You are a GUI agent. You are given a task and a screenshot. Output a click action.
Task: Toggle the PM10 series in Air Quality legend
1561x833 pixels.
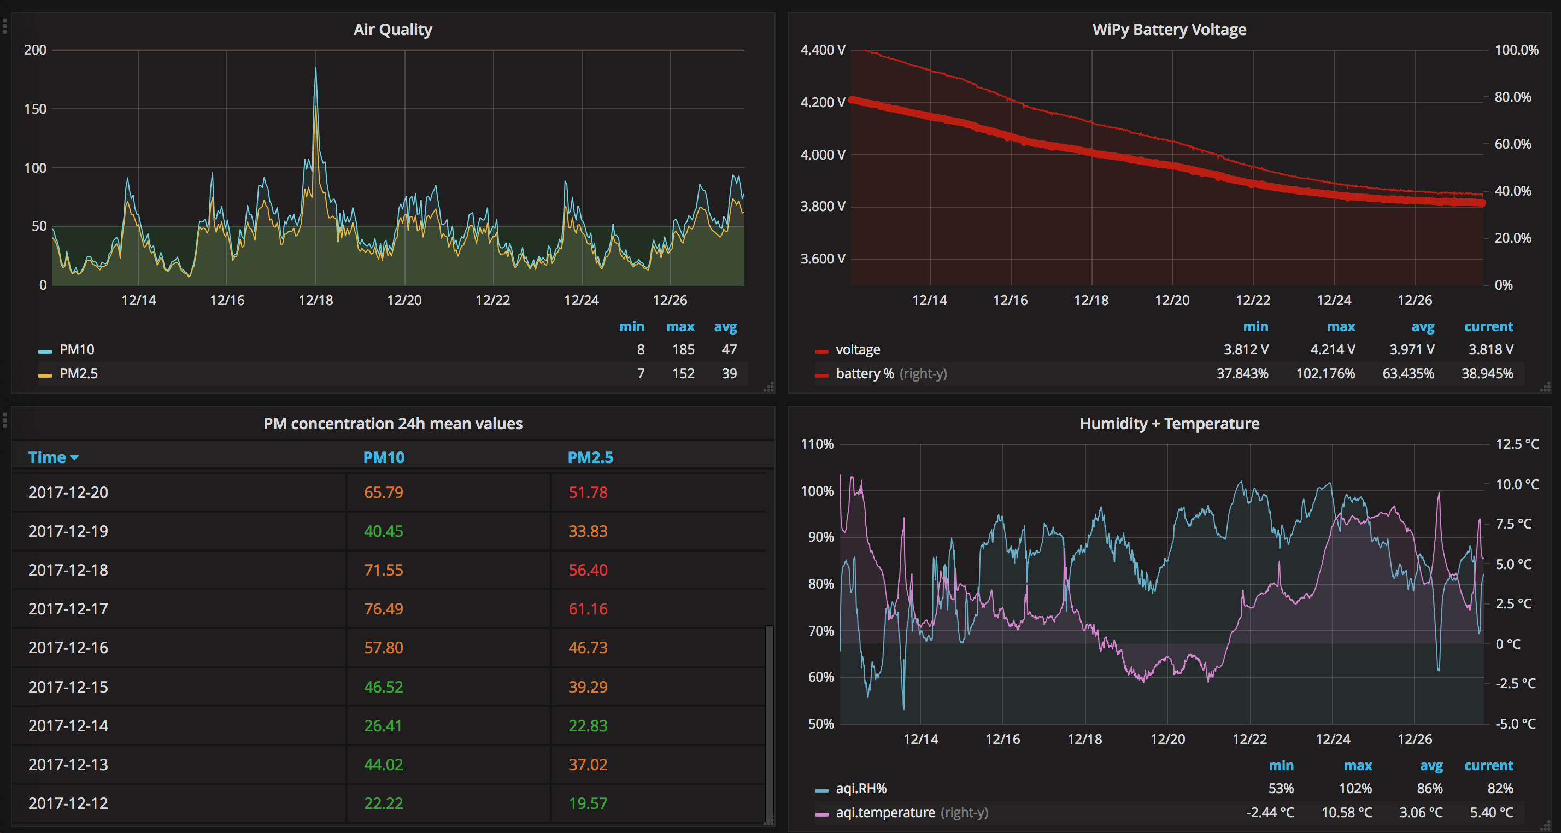[77, 350]
